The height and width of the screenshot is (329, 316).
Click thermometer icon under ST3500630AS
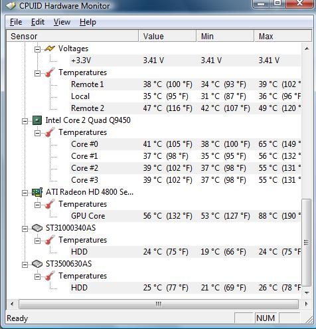point(50,276)
